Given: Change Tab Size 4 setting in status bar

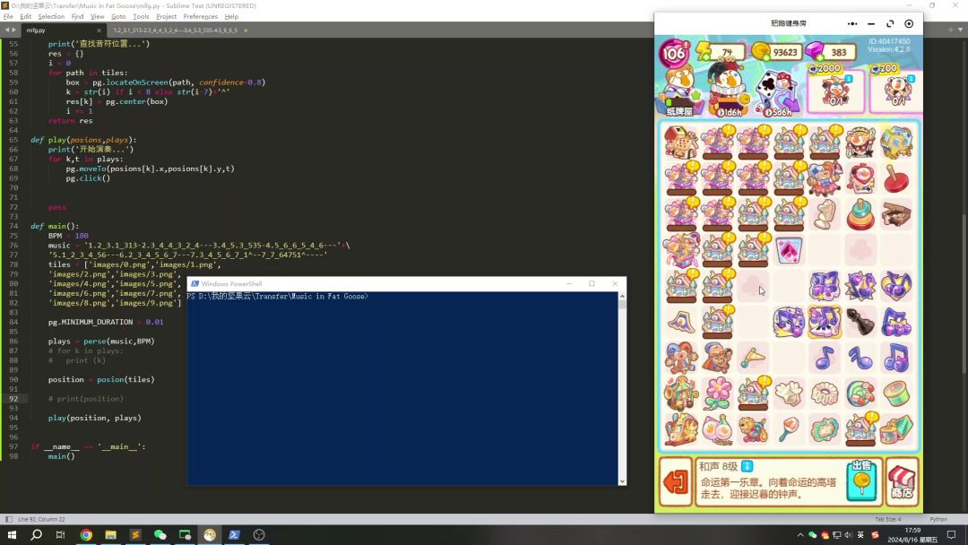Looking at the screenshot, I should point(887,519).
